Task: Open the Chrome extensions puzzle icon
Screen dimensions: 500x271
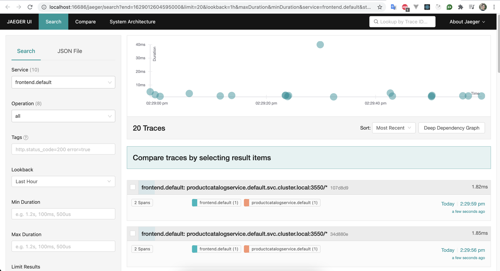Action: 461,7
